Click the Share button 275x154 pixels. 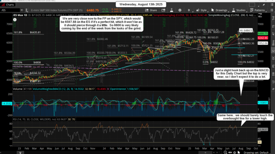pyautogui.click(x=151, y=10)
